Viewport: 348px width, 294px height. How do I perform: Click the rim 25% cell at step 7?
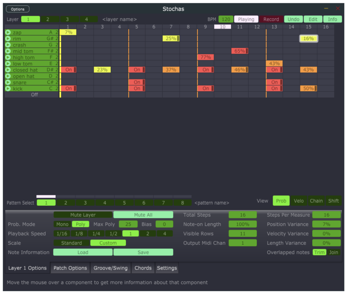pyautogui.click(x=171, y=38)
